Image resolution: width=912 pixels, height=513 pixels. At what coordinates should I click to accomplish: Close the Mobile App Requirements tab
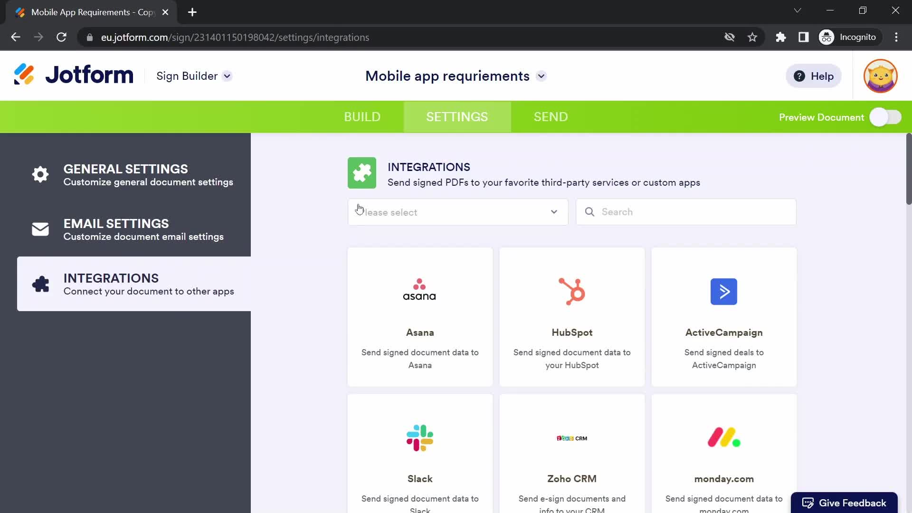(x=165, y=12)
